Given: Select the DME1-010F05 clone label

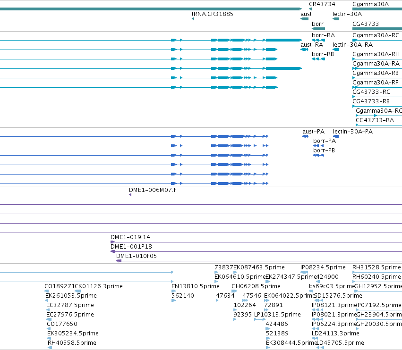Looking at the screenshot, I should pos(137,256).
